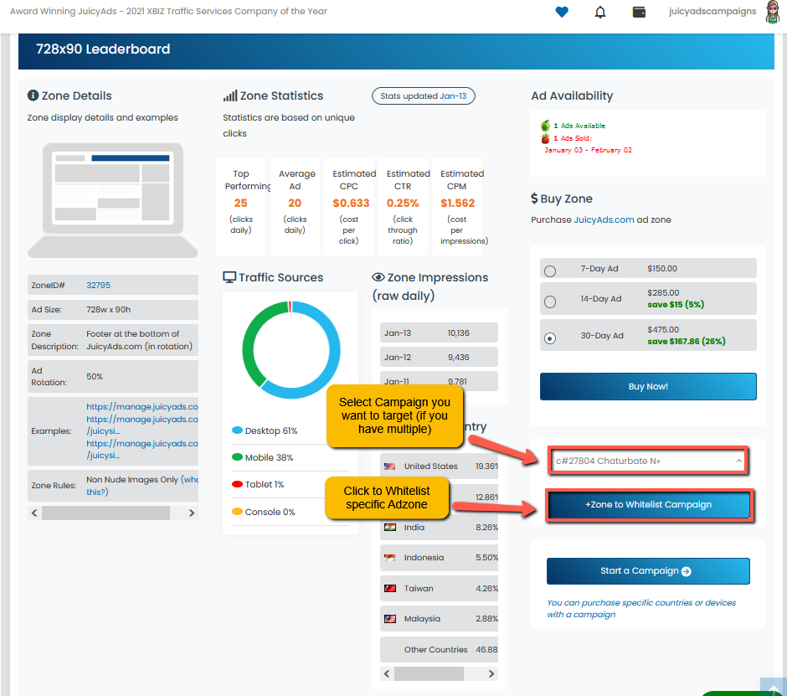Click the Buy Now! button

coord(648,387)
